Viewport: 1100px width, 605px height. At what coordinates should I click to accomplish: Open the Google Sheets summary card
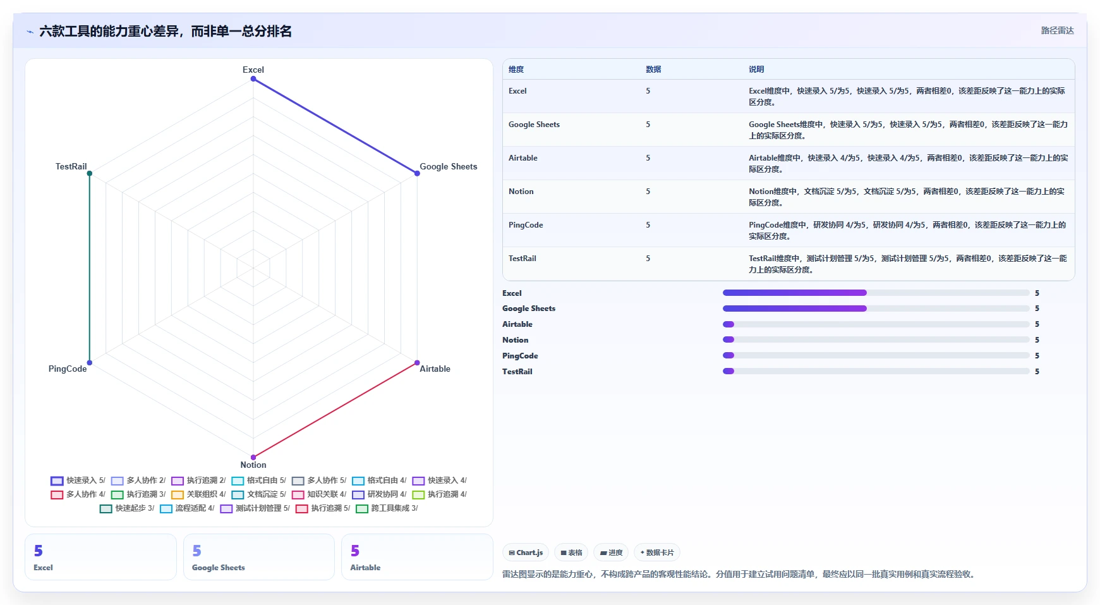pyautogui.click(x=259, y=557)
